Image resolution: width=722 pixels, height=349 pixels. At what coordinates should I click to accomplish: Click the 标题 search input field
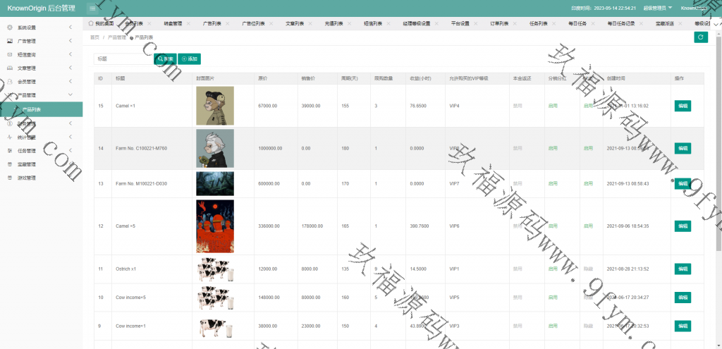123,59
